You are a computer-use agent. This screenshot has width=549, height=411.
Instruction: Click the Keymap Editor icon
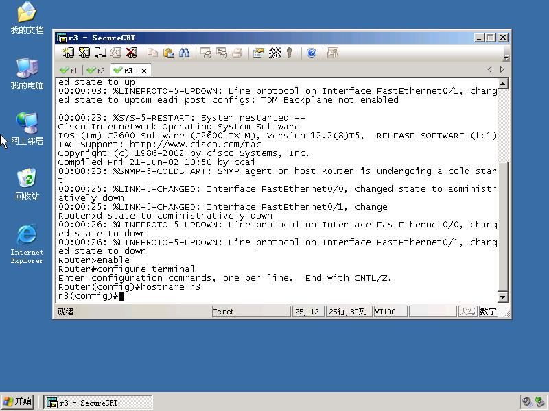275,53
